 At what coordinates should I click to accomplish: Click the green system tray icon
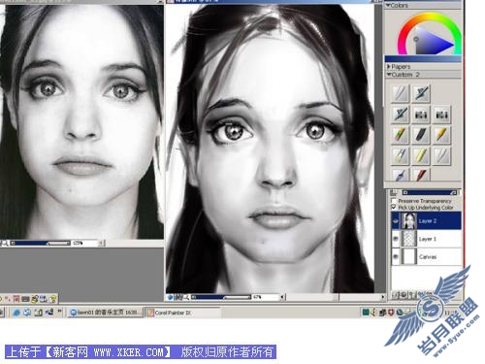(366, 313)
